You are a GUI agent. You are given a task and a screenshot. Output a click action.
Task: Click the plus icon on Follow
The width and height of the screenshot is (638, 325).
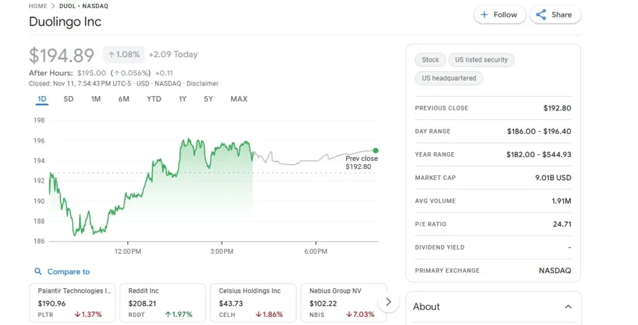coord(485,15)
